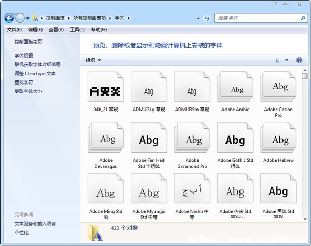Select the Adobe Ming Std font icon
This screenshot has width=311, height=246.
(106, 188)
